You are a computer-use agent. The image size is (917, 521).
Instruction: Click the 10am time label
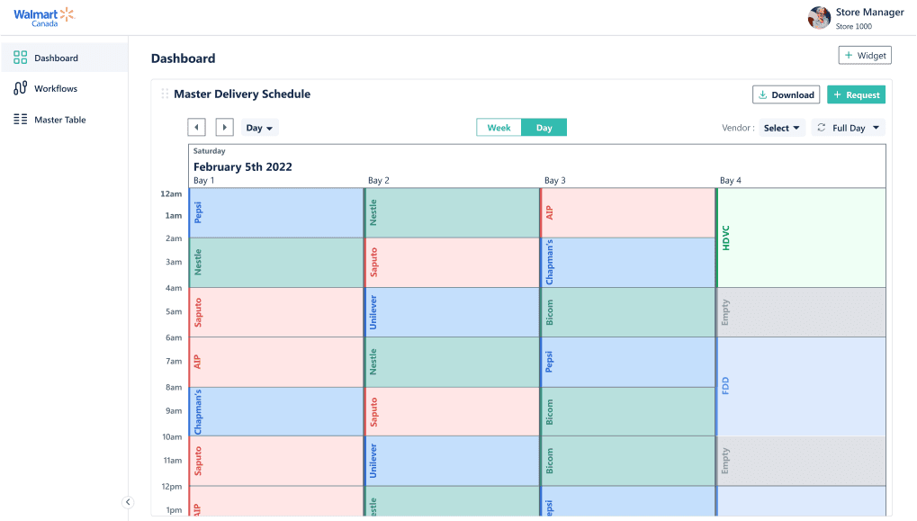pyautogui.click(x=172, y=436)
